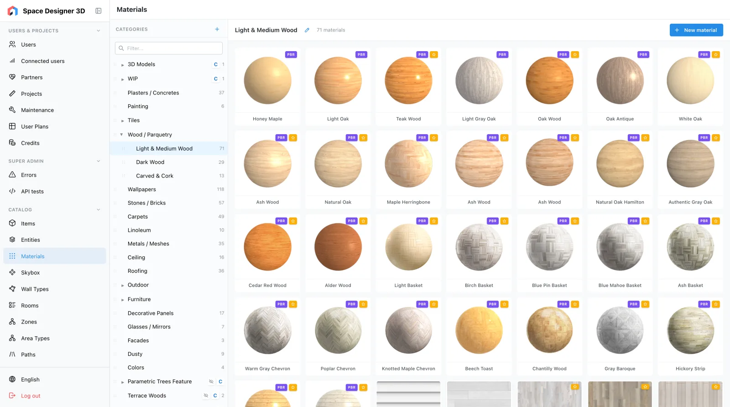This screenshot has width=730, height=407.
Task: Open Projects in the sidebar
Action: (55, 94)
